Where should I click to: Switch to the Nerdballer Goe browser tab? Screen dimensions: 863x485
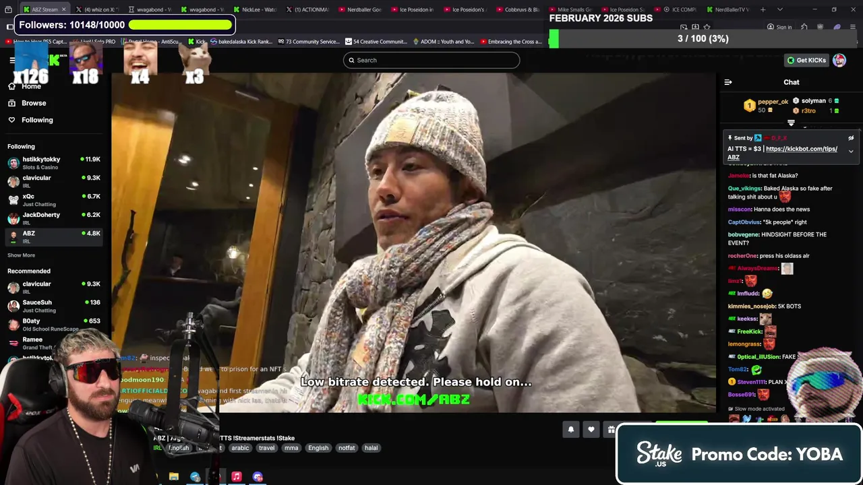coord(360,9)
